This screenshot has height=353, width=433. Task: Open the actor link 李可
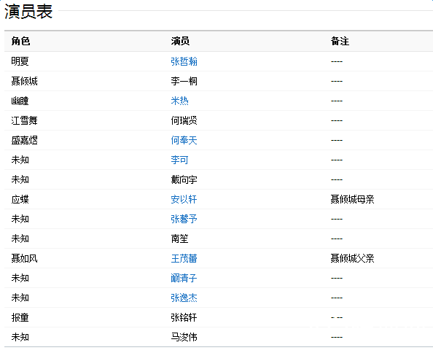point(179,160)
